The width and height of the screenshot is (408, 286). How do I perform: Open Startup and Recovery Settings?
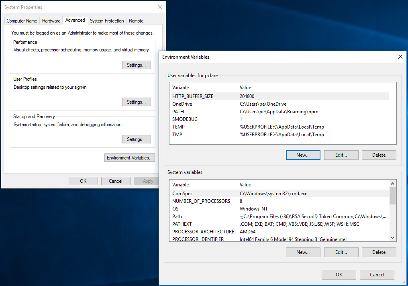point(137,139)
